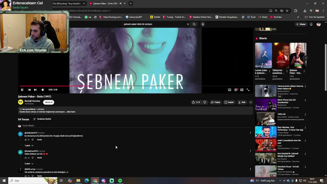Open browser downloads icon
This screenshot has height=184, width=327.
pyautogui.click(x=305, y=11)
